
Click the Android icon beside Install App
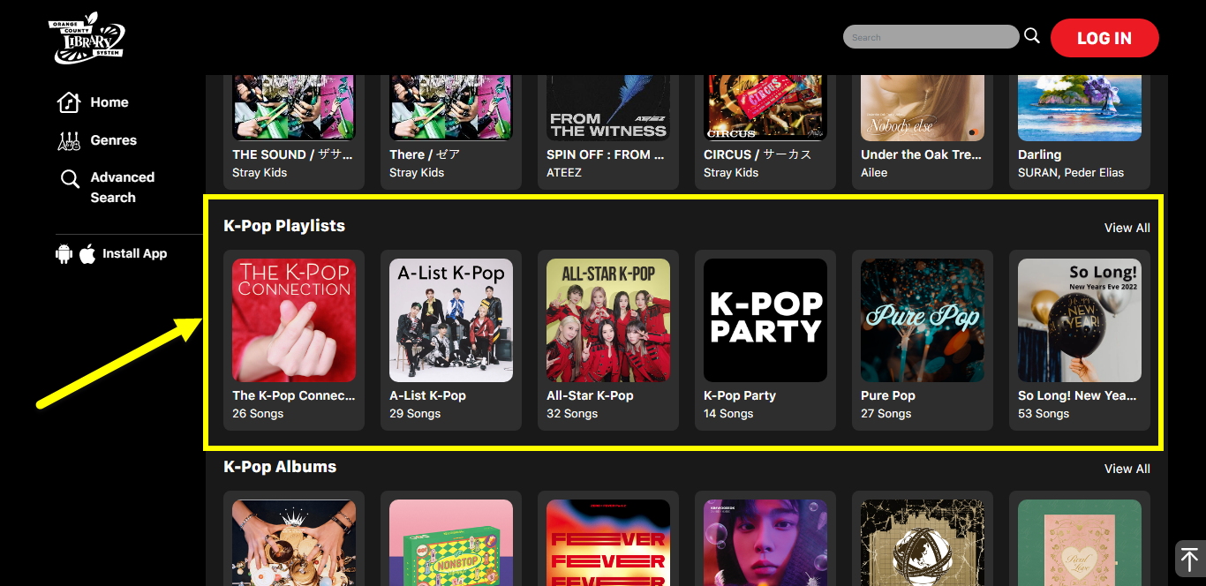pos(64,254)
